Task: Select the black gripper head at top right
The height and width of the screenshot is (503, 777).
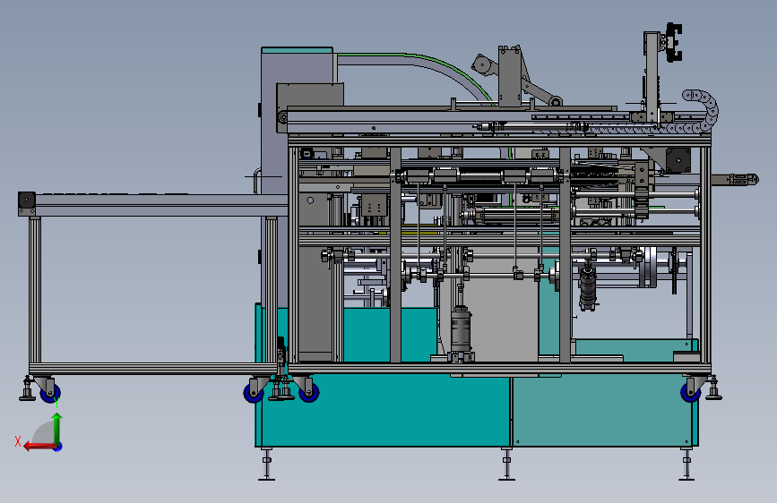Action: [673, 42]
